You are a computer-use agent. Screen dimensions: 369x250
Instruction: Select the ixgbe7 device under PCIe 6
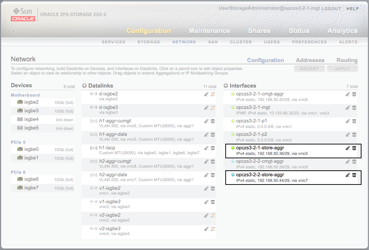(43, 188)
